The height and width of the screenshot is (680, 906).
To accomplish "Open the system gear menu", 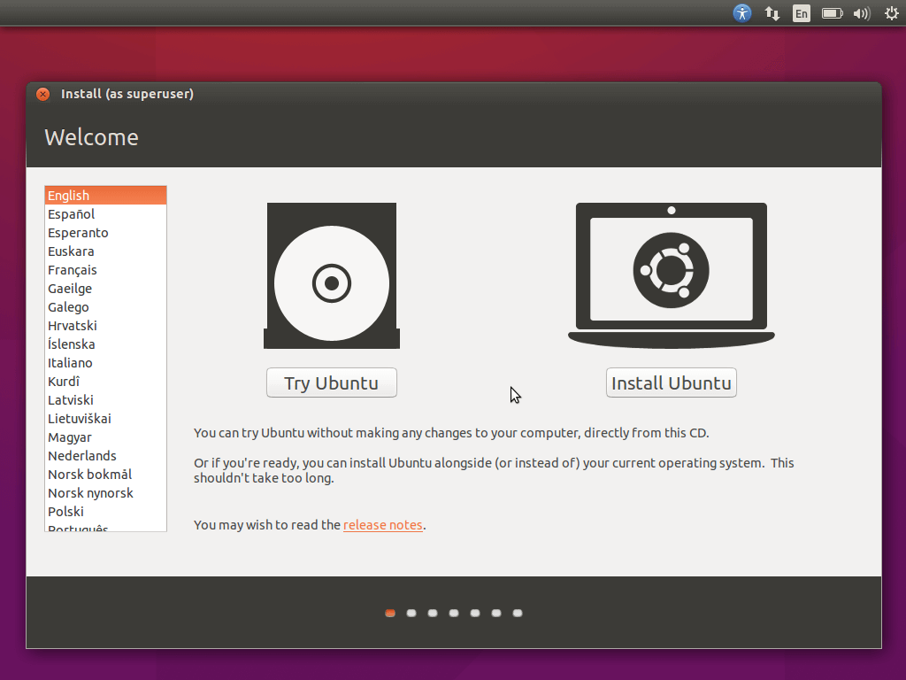I will point(891,13).
